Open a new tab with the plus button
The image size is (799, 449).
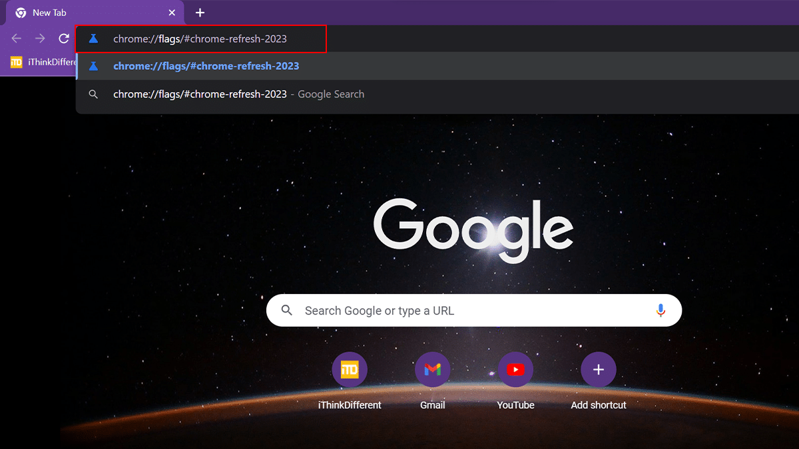(200, 13)
